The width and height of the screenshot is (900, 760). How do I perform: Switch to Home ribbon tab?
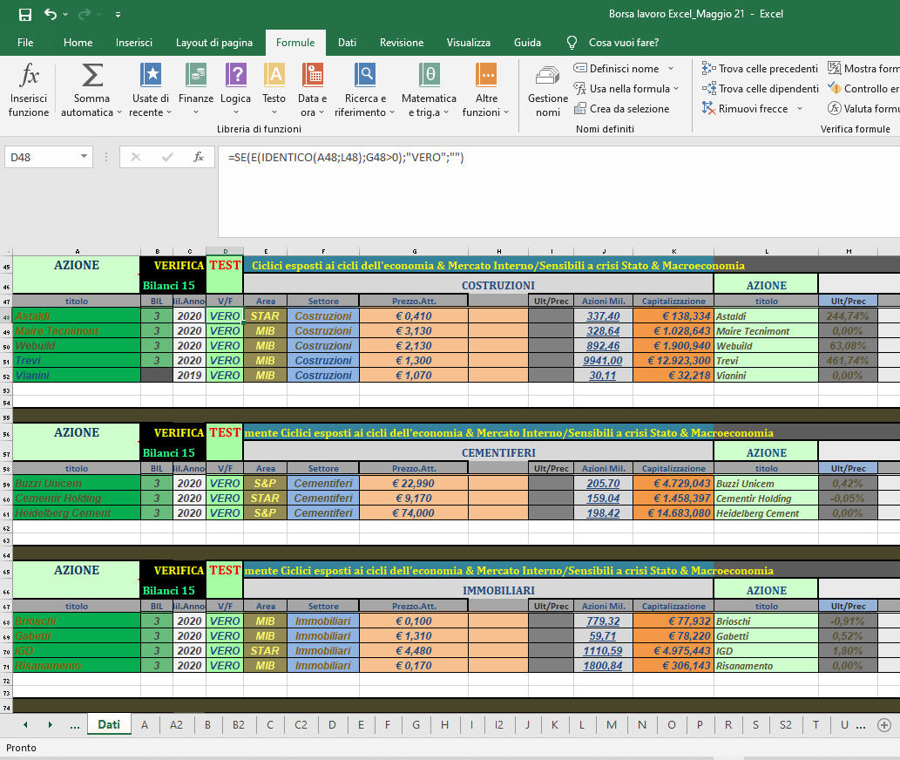[x=78, y=43]
